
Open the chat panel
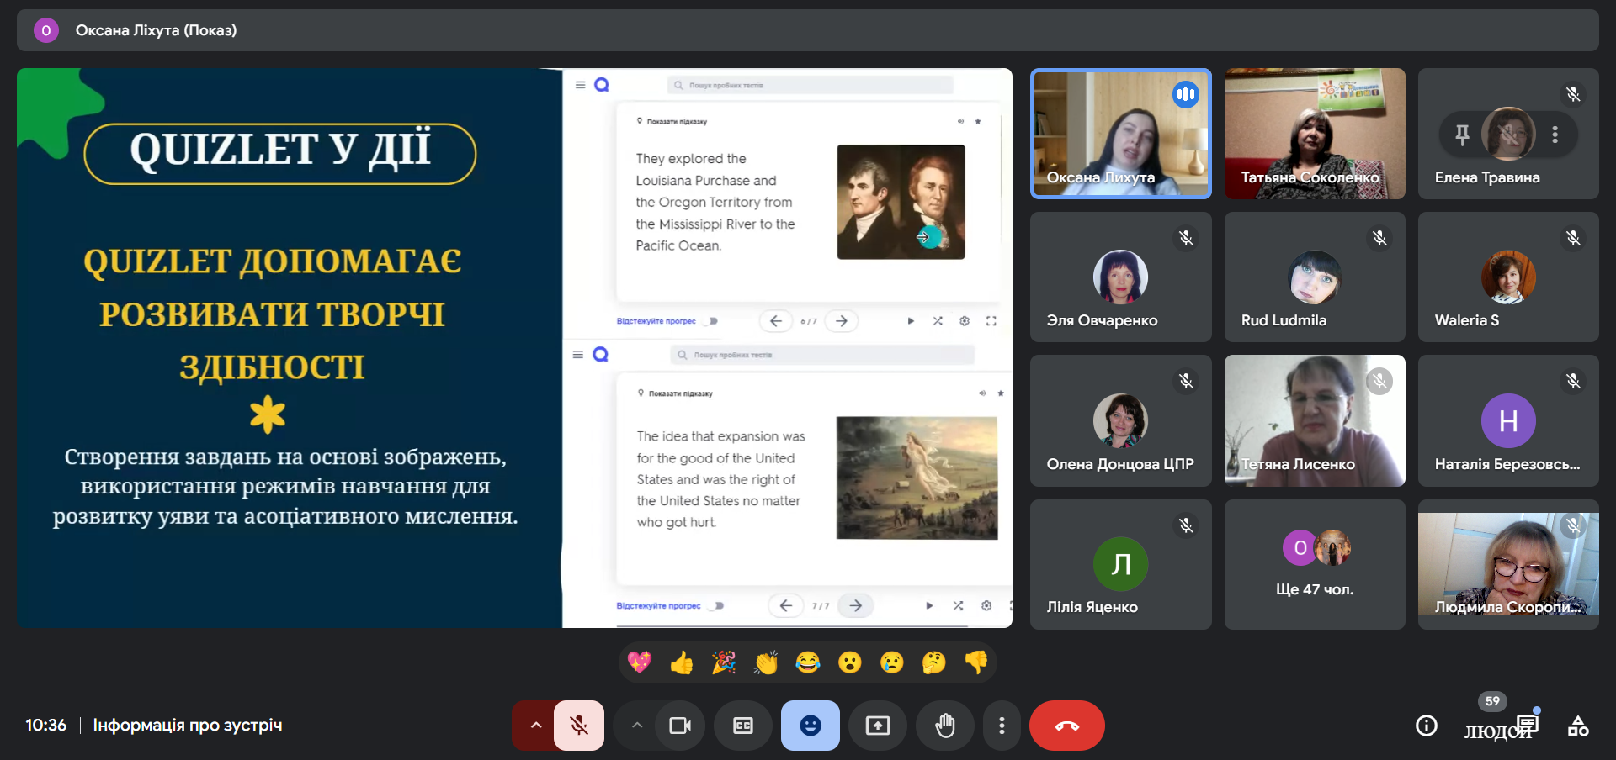[x=1528, y=724]
